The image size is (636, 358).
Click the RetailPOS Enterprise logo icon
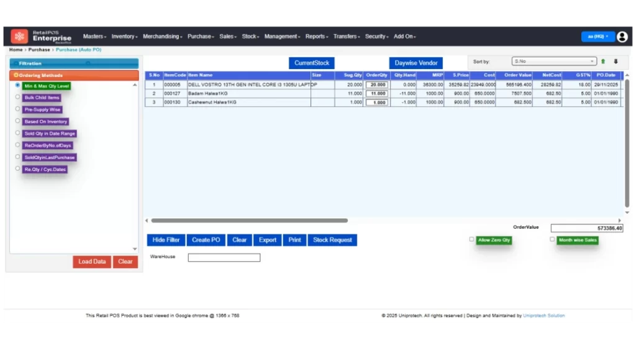(x=19, y=36)
